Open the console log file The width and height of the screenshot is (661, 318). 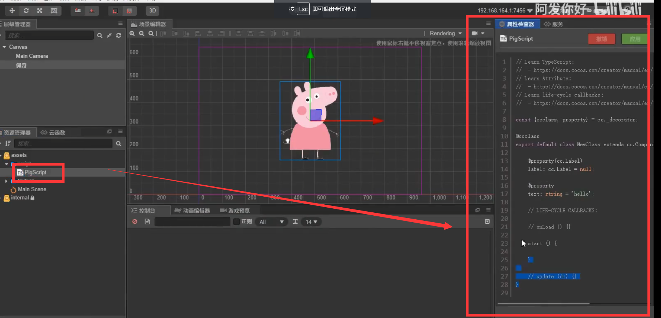pyautogui.click(x=147, y=222)
